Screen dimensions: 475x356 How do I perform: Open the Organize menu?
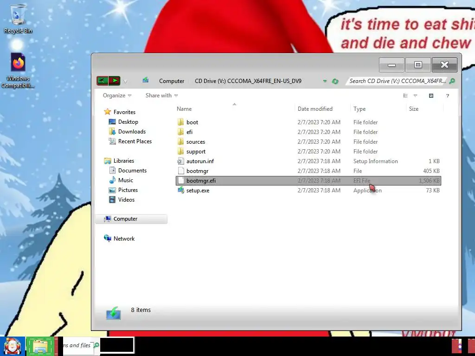tap(117, 95)
